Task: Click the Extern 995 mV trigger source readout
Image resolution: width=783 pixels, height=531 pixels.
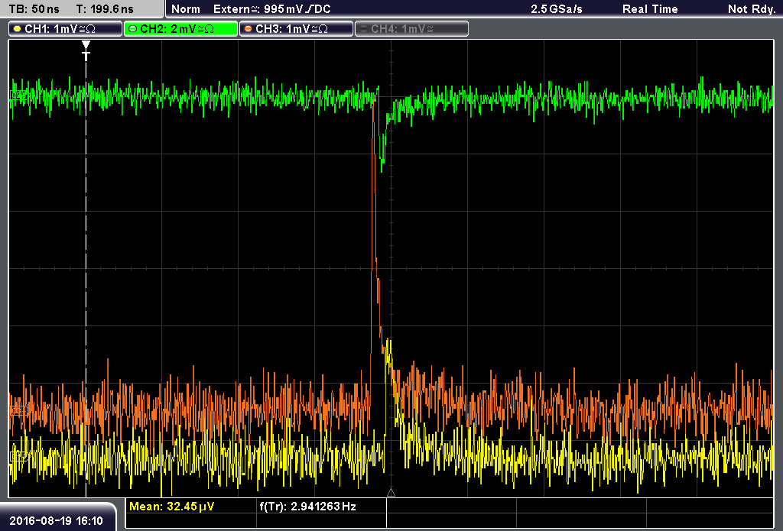Action: [271, 9]
